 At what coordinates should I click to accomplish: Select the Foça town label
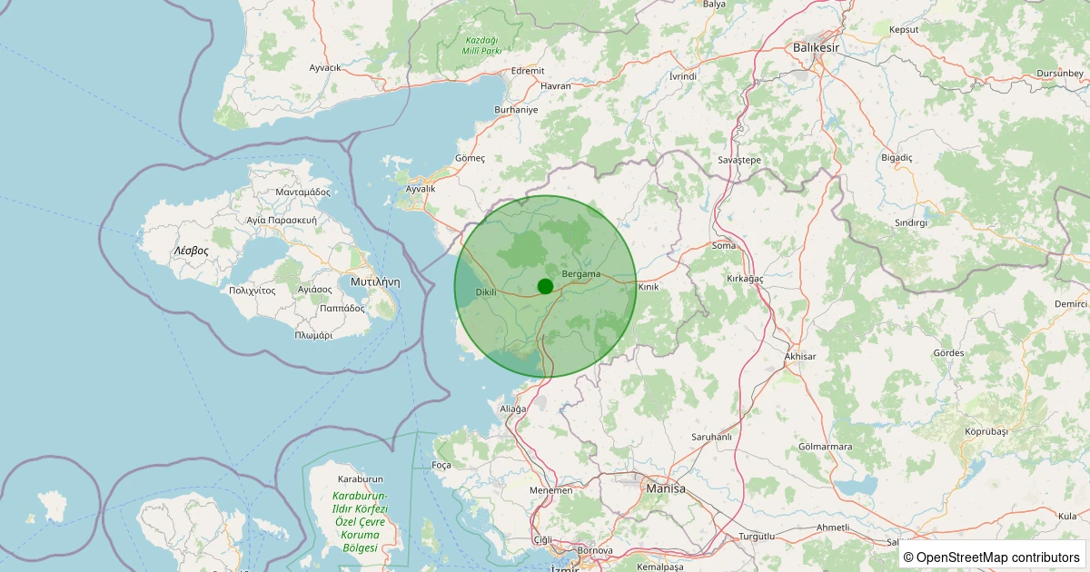[441, 465]
